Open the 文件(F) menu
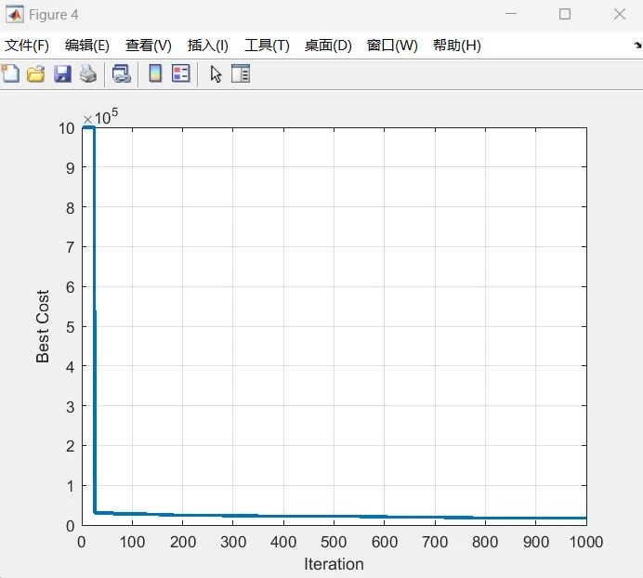This screenshot has width=643, height=578. 27,46
